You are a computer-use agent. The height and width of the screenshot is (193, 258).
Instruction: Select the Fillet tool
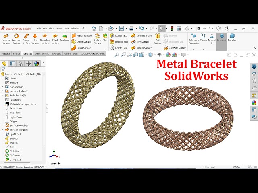(105, 37)
